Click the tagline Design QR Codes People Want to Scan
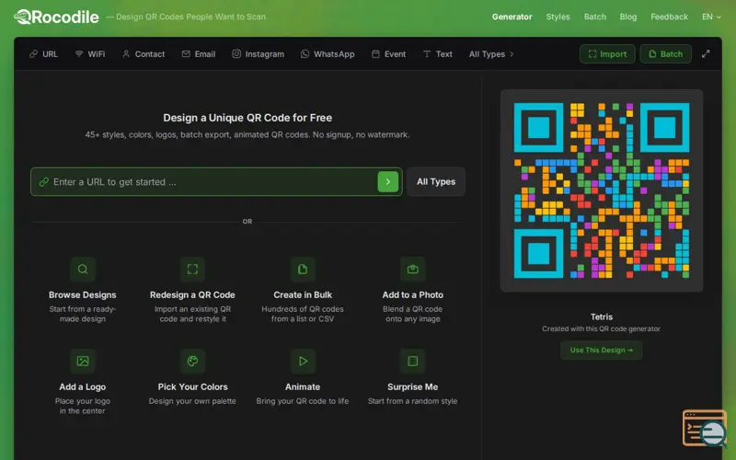 [x=190, y=17]
